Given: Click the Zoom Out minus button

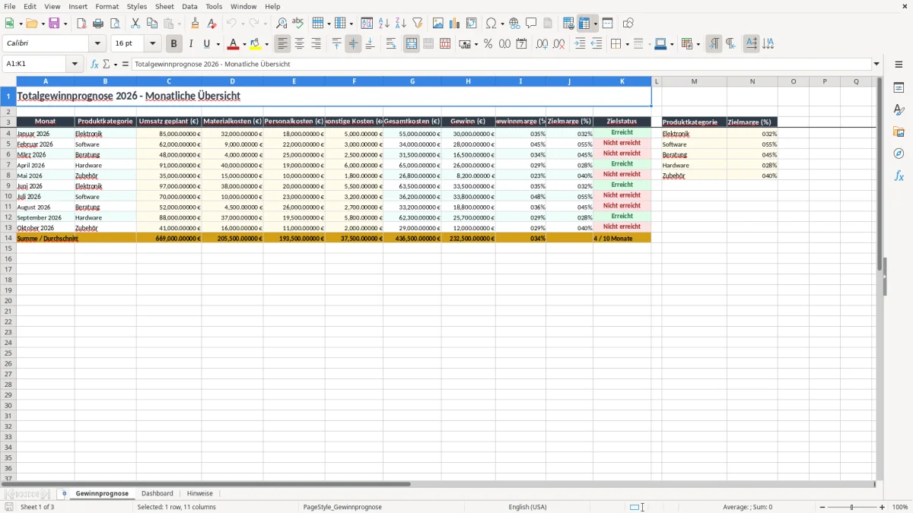Looking at the screenshot, I should point(822,507).
